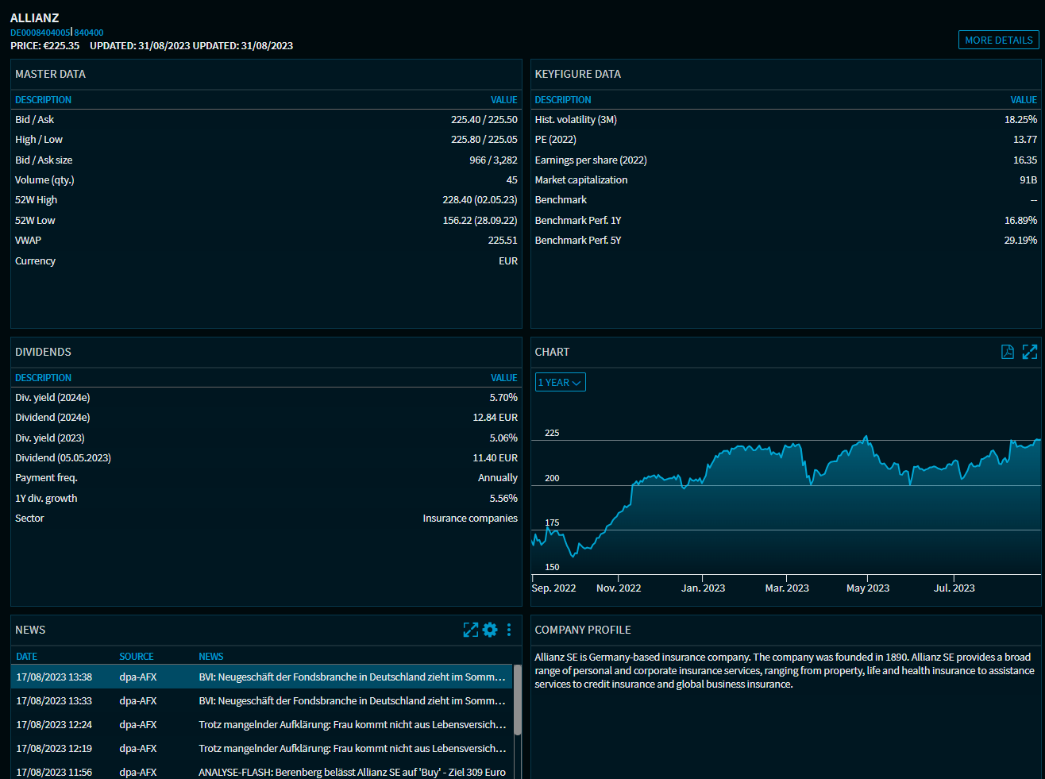Image resolution: width=1045 pixels, height=779 pixels.
Task: Open News panel settings gear
Action: (x=490, y=630)
